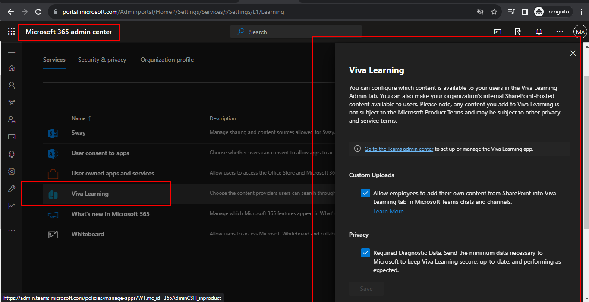Bookmark this page with star icon

tap(494, 12)
